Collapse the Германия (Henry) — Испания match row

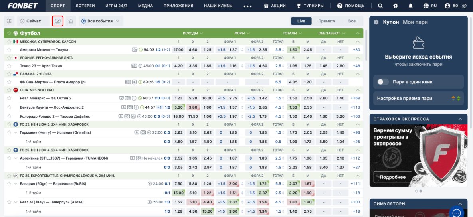16,132
